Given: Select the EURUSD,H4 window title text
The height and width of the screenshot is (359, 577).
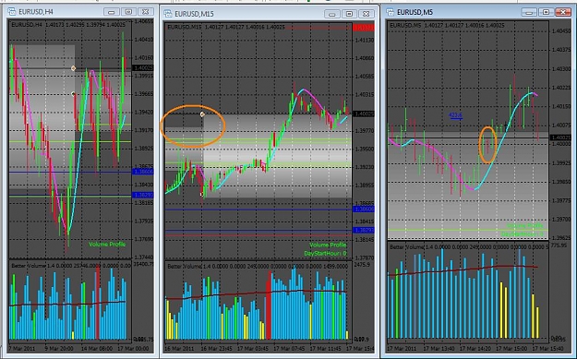Looking at the screenshot, I should click(x=36, y=12).
